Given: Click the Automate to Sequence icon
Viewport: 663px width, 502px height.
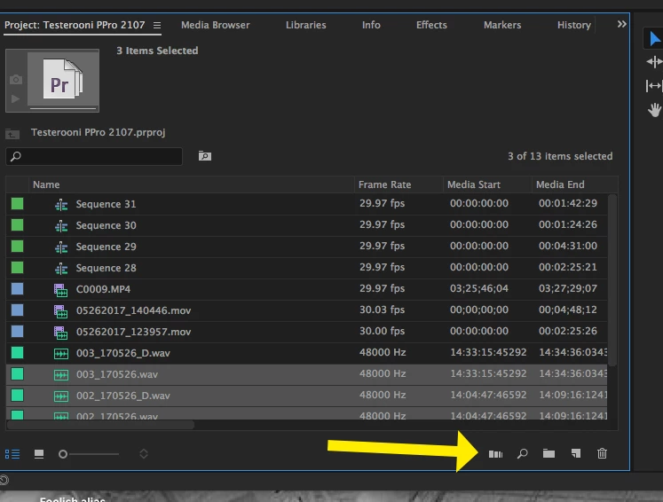Looking at the screenshot, I should (x=495, y=454).
